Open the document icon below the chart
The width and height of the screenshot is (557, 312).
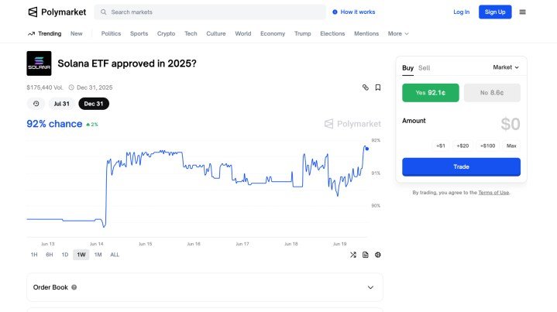point(366,255)
